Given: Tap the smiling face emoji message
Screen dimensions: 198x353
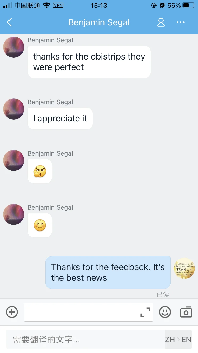Looking at the screenshot, I should tap(40, 225).
